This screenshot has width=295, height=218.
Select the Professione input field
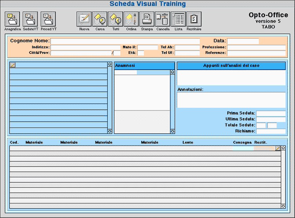pyautogui.click(x=256, y=47)
